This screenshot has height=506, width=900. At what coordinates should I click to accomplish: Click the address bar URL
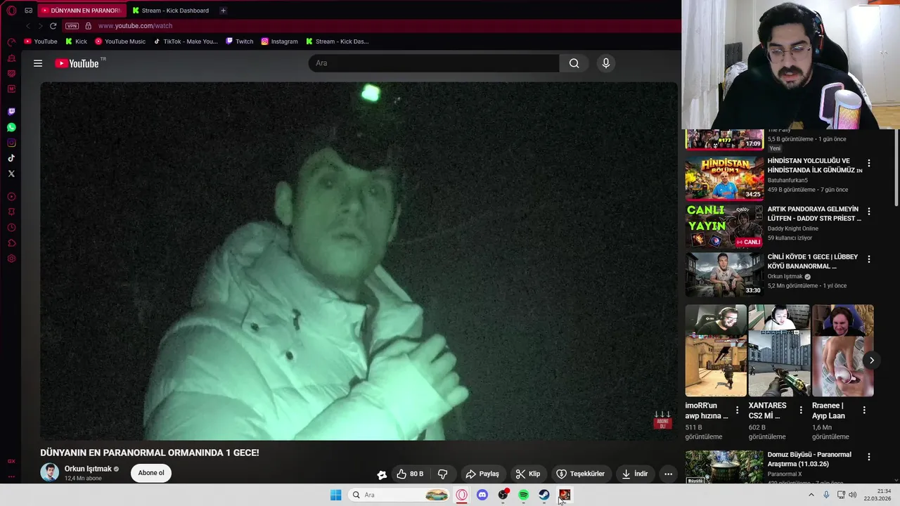click(135, 26)
